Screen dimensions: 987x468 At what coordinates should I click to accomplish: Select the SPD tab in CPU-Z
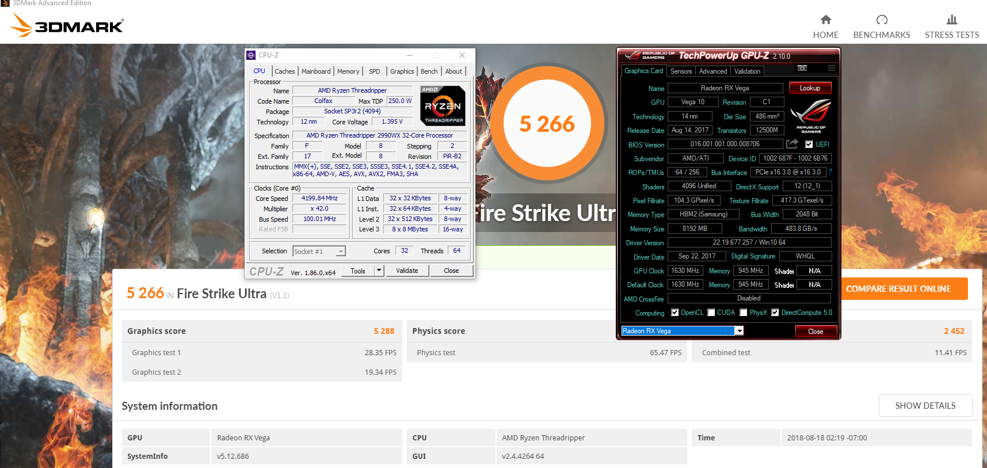(375, 71)
